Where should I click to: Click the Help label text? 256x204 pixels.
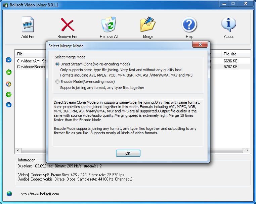coord(189,37)
